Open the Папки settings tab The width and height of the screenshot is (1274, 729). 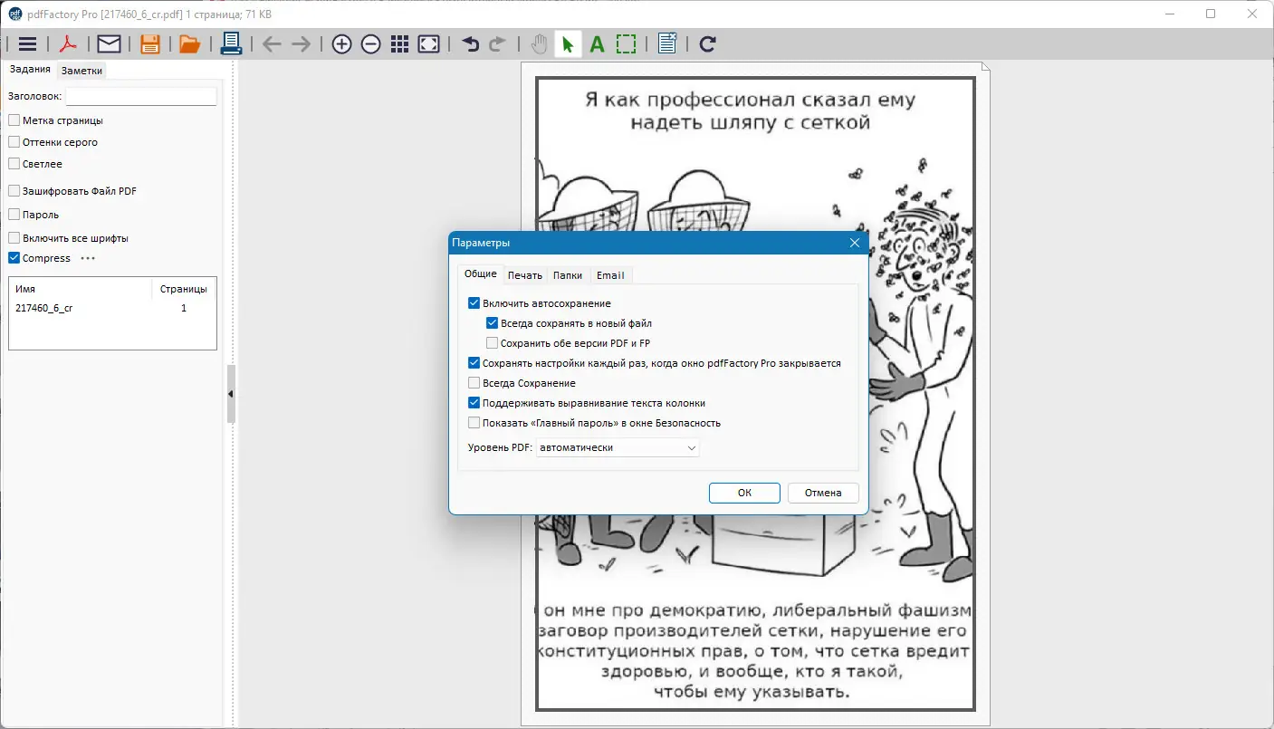point(568,275)
